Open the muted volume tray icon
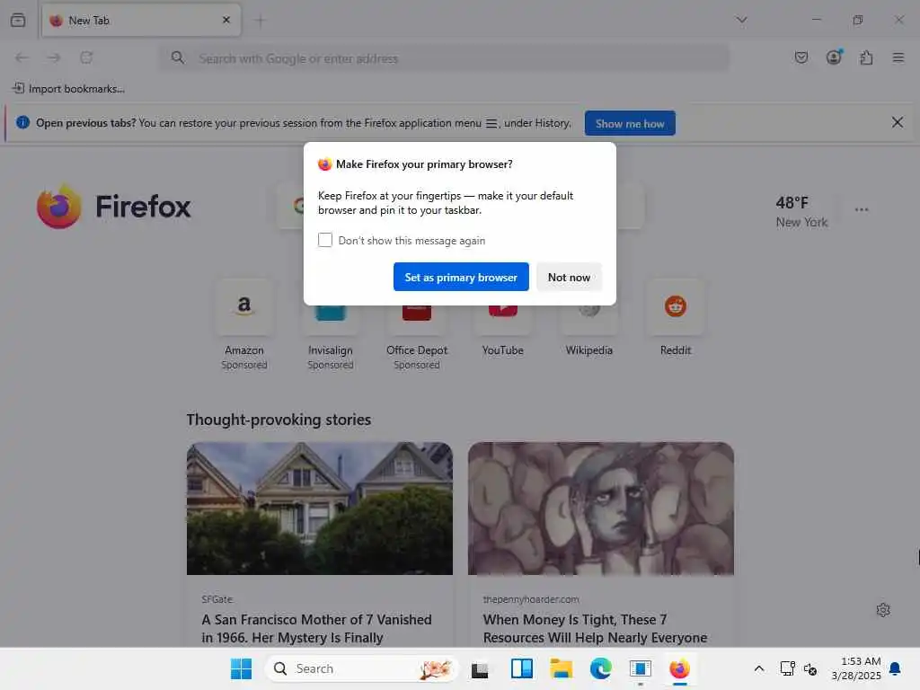920x690 pixels. pyautogui.click(x=810, y=668)
